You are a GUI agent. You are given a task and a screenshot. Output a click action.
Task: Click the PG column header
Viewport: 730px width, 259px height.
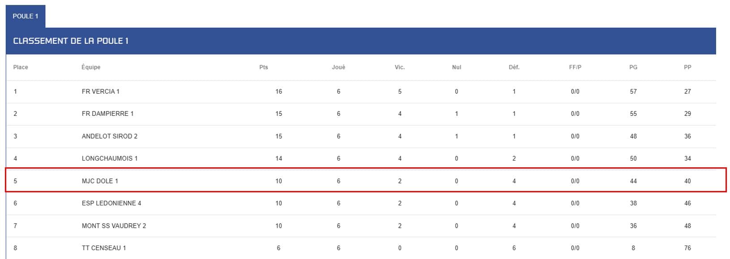(x=633, y=67)
